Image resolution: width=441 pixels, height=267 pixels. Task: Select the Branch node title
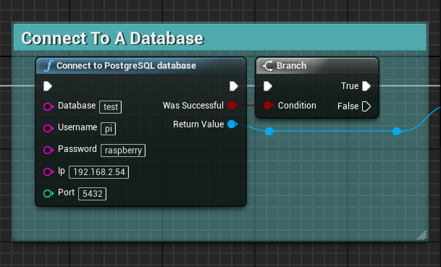click(291, 66)
